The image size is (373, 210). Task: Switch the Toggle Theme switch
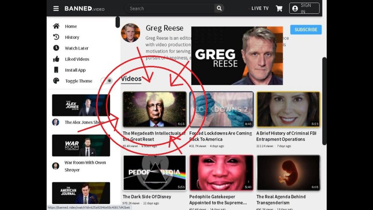coord(107,81)
